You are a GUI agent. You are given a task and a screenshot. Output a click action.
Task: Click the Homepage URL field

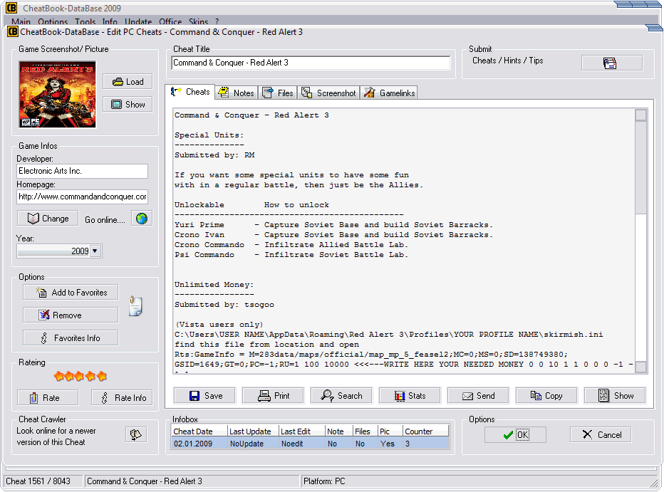coord(82,197)
